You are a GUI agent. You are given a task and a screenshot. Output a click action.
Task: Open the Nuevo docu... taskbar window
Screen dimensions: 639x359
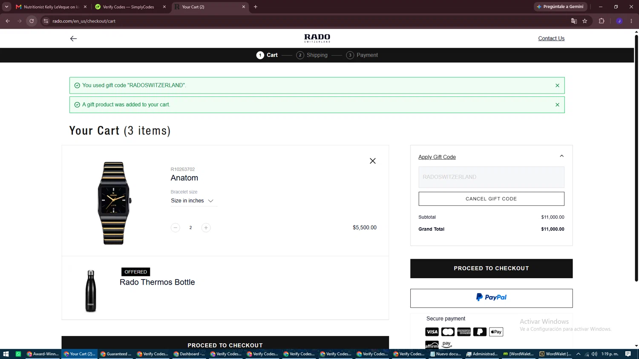(x=446, y=354)
